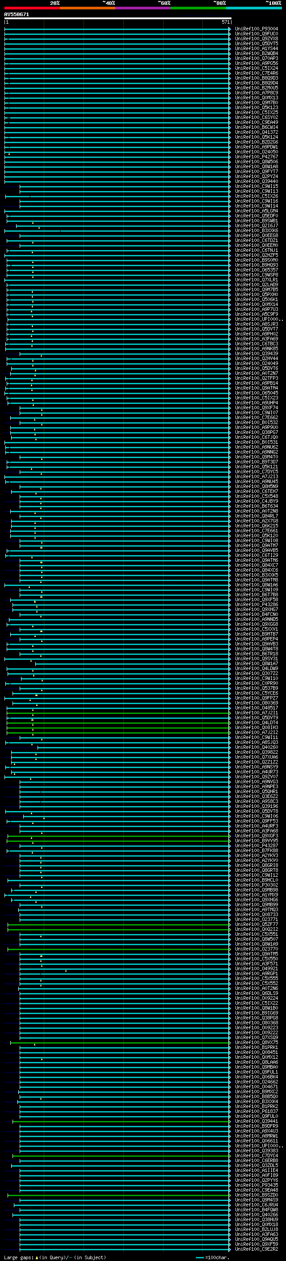
Task: Select the UniRef100_P61837 label
Action: tap(257, 1112)
